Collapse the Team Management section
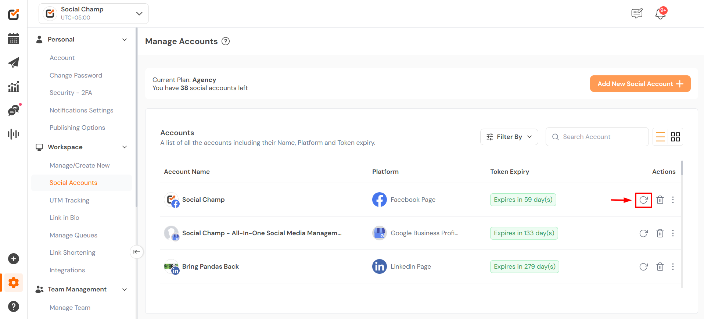Screen dimensions: 704x319 click(x=125, y=289)
